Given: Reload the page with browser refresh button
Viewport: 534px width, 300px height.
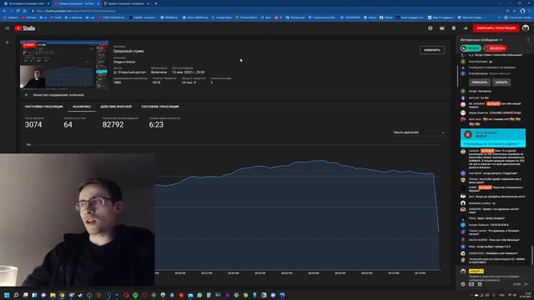Looking at the screenshot, I should 18,11.
